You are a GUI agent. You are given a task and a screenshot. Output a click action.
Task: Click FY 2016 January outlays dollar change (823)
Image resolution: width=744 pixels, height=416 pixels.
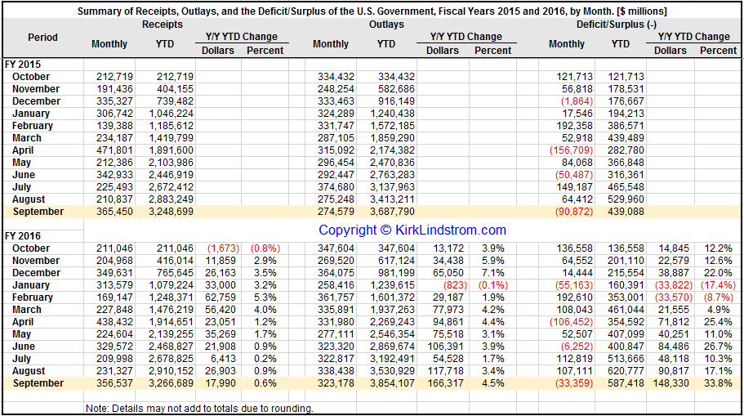tap(455, 285)
